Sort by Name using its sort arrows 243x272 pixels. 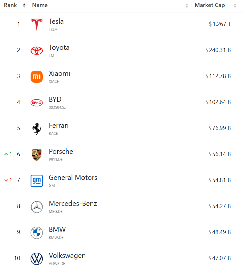(x=187, y=5)
